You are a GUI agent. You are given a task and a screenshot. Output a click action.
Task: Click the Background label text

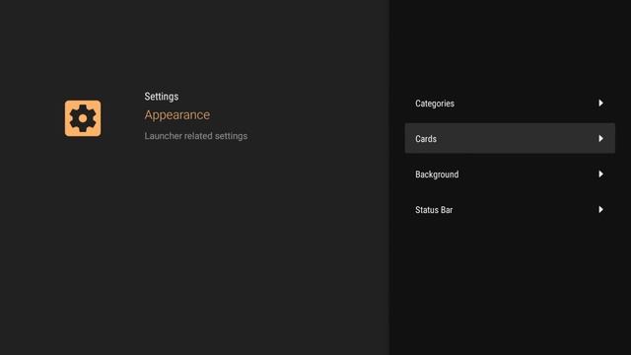(x=437, y=175)
